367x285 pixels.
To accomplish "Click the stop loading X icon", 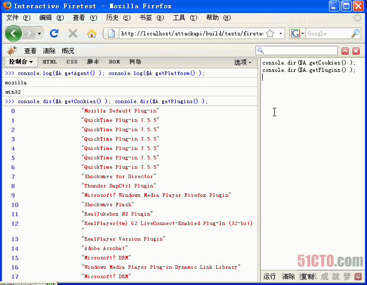I will tap(73, 34).
